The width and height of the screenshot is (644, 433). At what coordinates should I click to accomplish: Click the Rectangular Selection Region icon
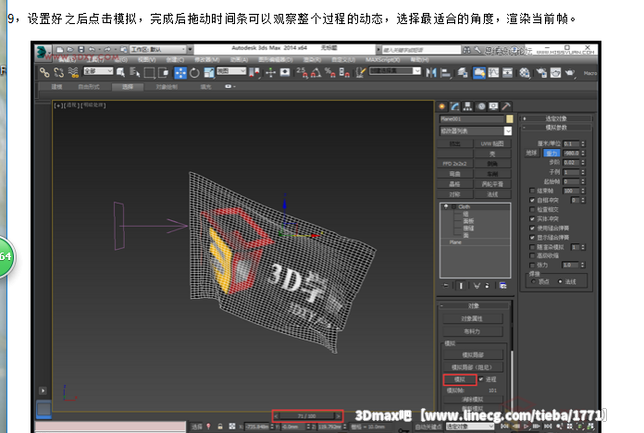coord(149,73)
